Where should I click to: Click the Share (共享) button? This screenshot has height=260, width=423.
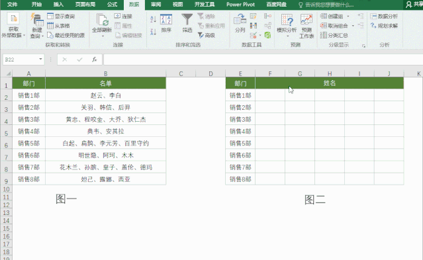414,5
